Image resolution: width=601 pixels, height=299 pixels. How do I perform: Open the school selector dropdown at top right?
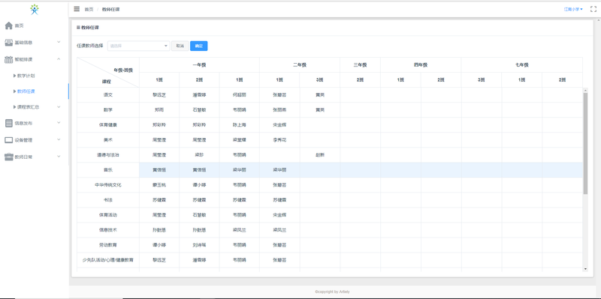[x=573, y=9]
